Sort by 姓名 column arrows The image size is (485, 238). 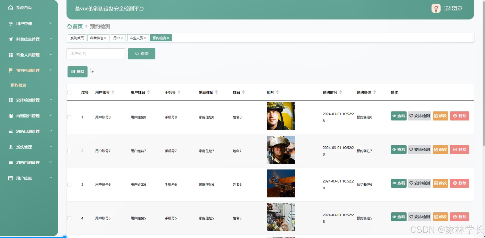pyautogui.click(x=244, y=92)
